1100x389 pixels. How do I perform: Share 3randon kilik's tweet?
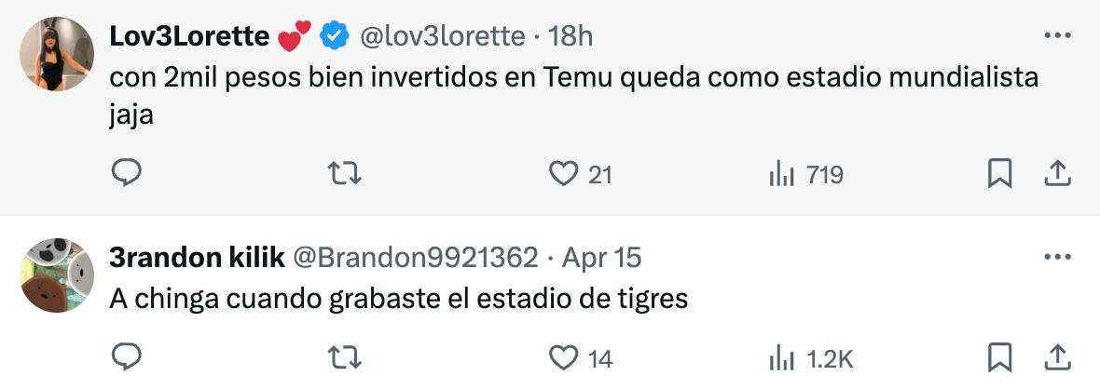tap(1057, 357)
